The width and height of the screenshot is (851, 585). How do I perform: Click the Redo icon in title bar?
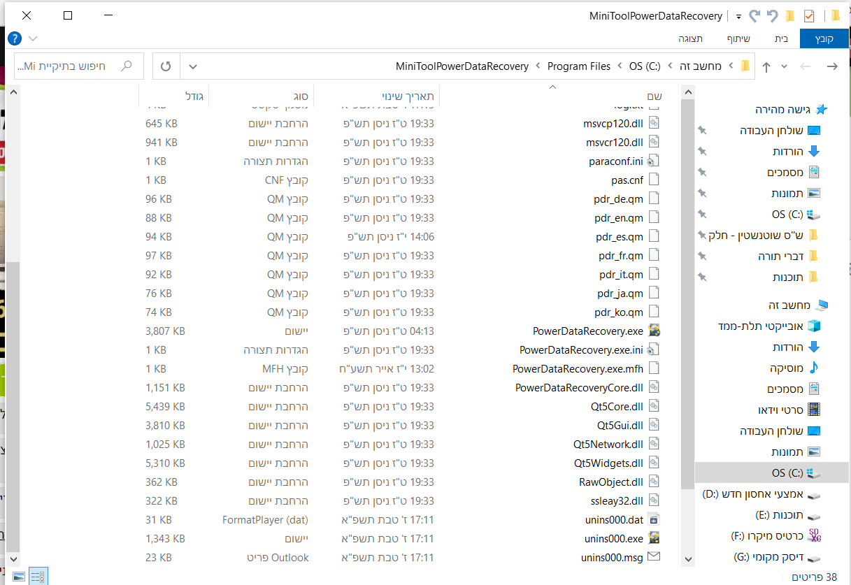(x=755, y=15)
